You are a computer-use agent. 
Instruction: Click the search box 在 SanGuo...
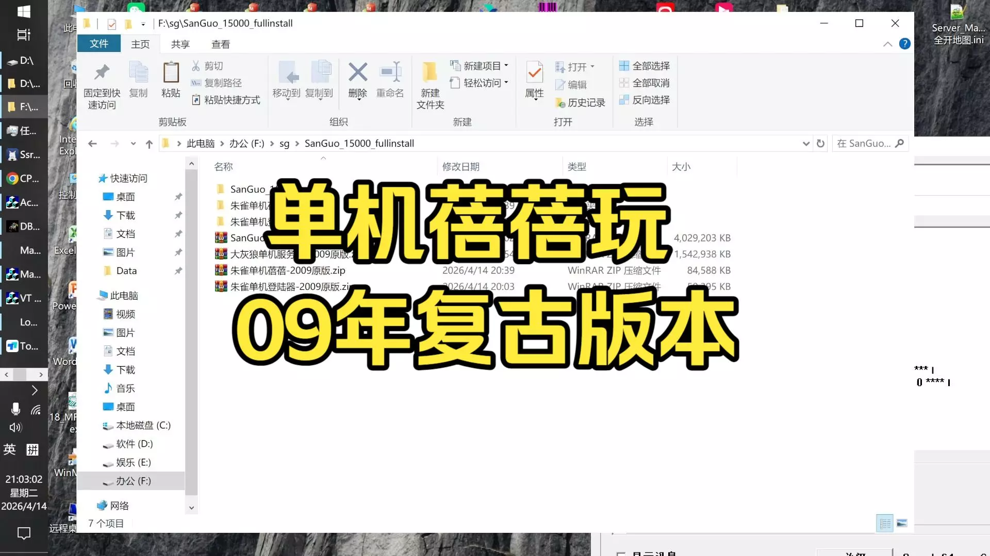coord(864,144)
